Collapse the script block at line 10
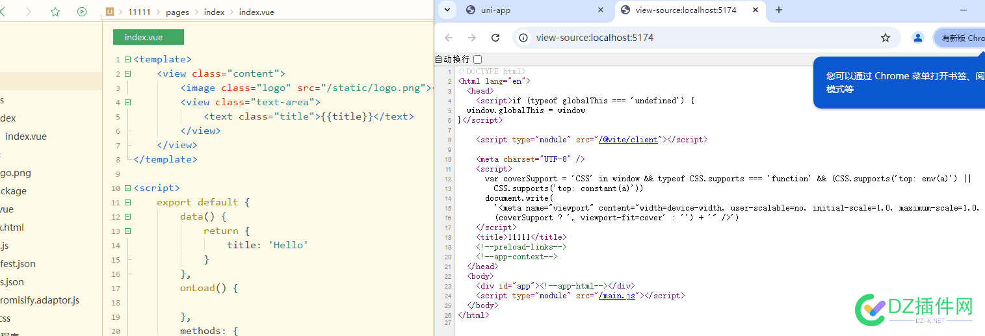Image resolution: width=985 pixels, height=336 pixels. coord(127,188)
